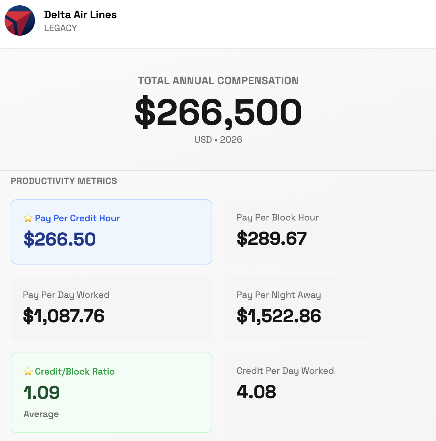
Task: Enable highlighting on the Pay Per Block Hour card
Action: pyautogui.click(x=325, y=232)
